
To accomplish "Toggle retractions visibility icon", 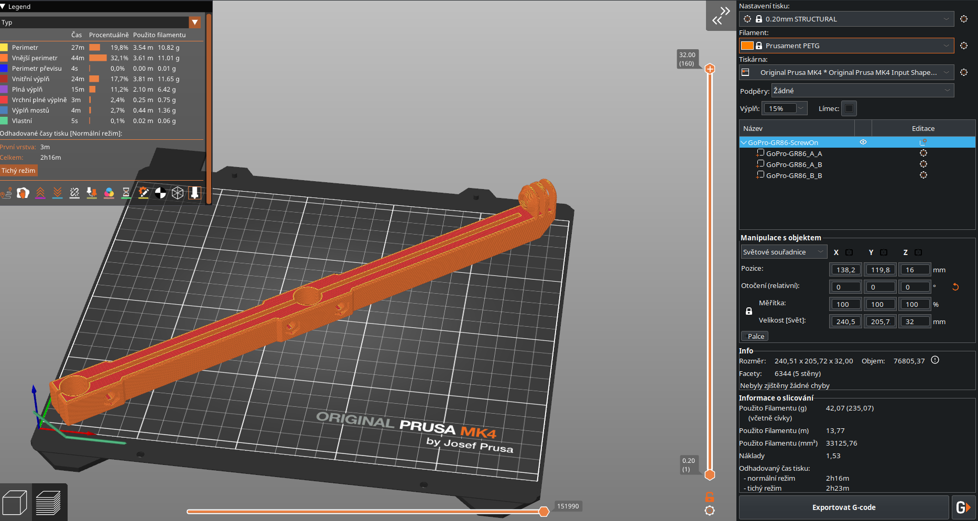I will [x=40, y=193].
